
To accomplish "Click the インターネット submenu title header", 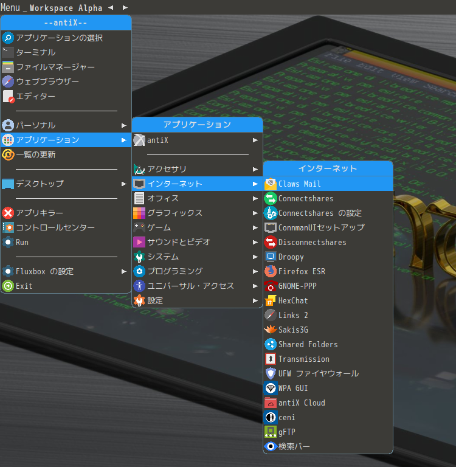I will [x=328, y=168].
